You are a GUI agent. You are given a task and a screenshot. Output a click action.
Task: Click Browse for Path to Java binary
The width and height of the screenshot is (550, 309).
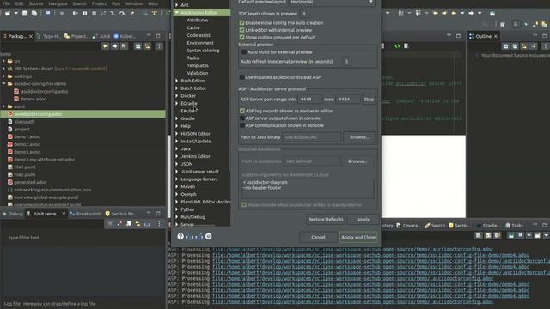click(359, 137)
